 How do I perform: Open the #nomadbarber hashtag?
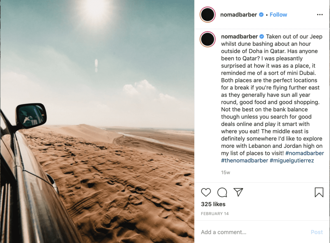[305, 153]
